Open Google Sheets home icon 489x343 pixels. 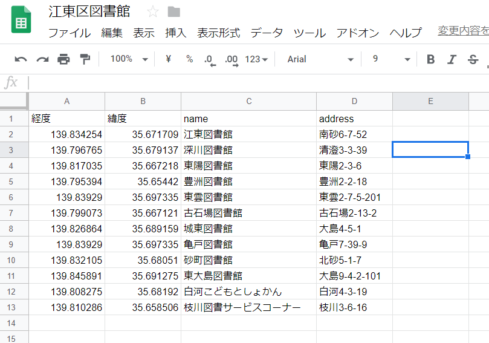(21, 19)
